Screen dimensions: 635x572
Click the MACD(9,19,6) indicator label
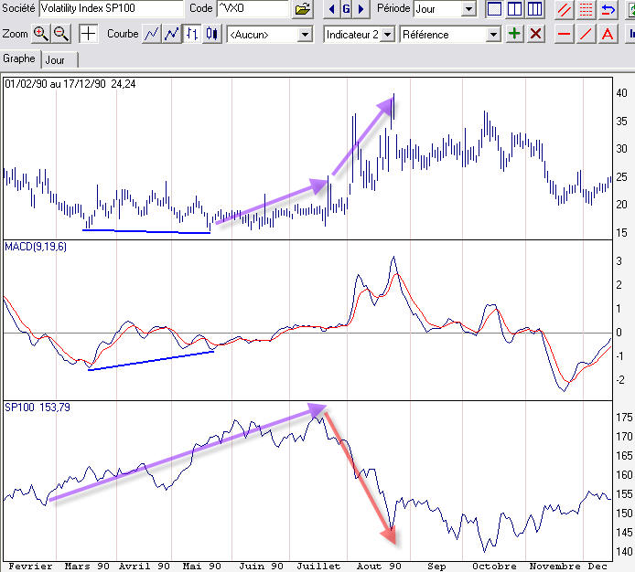[36, 247]
